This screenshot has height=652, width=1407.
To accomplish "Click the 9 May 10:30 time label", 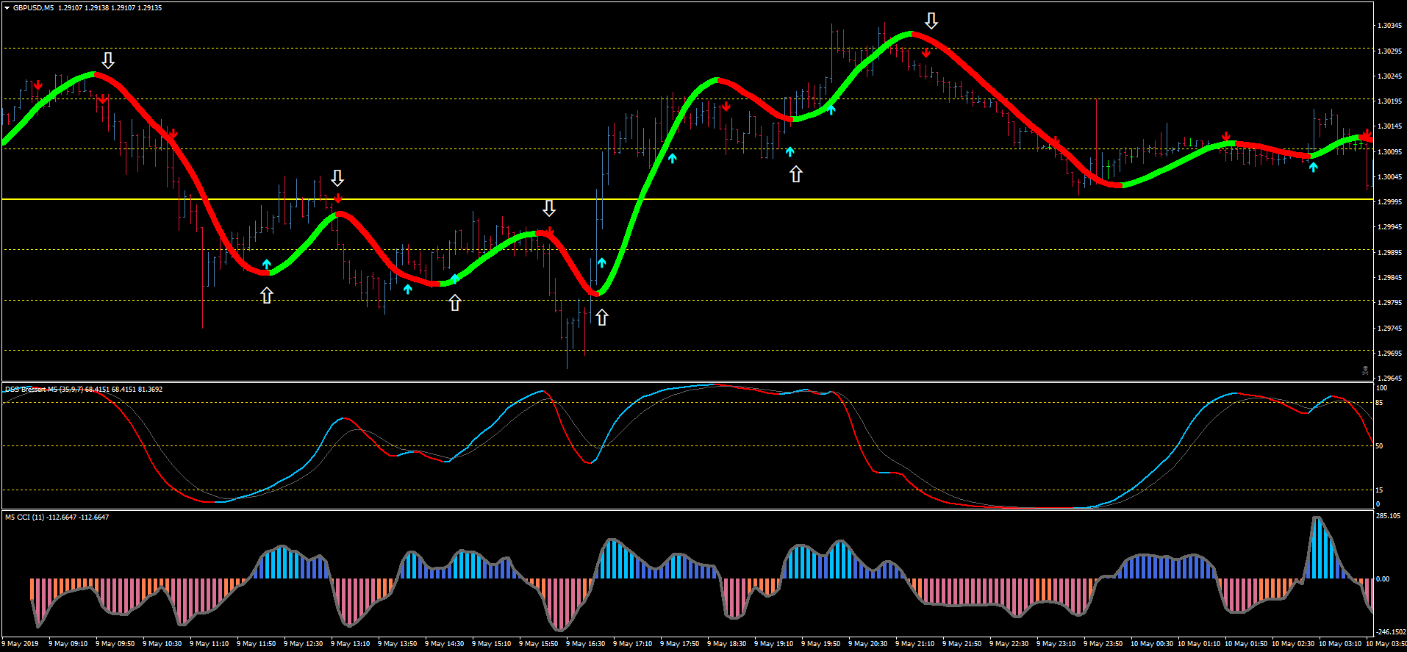I will (x=162, y=644).
